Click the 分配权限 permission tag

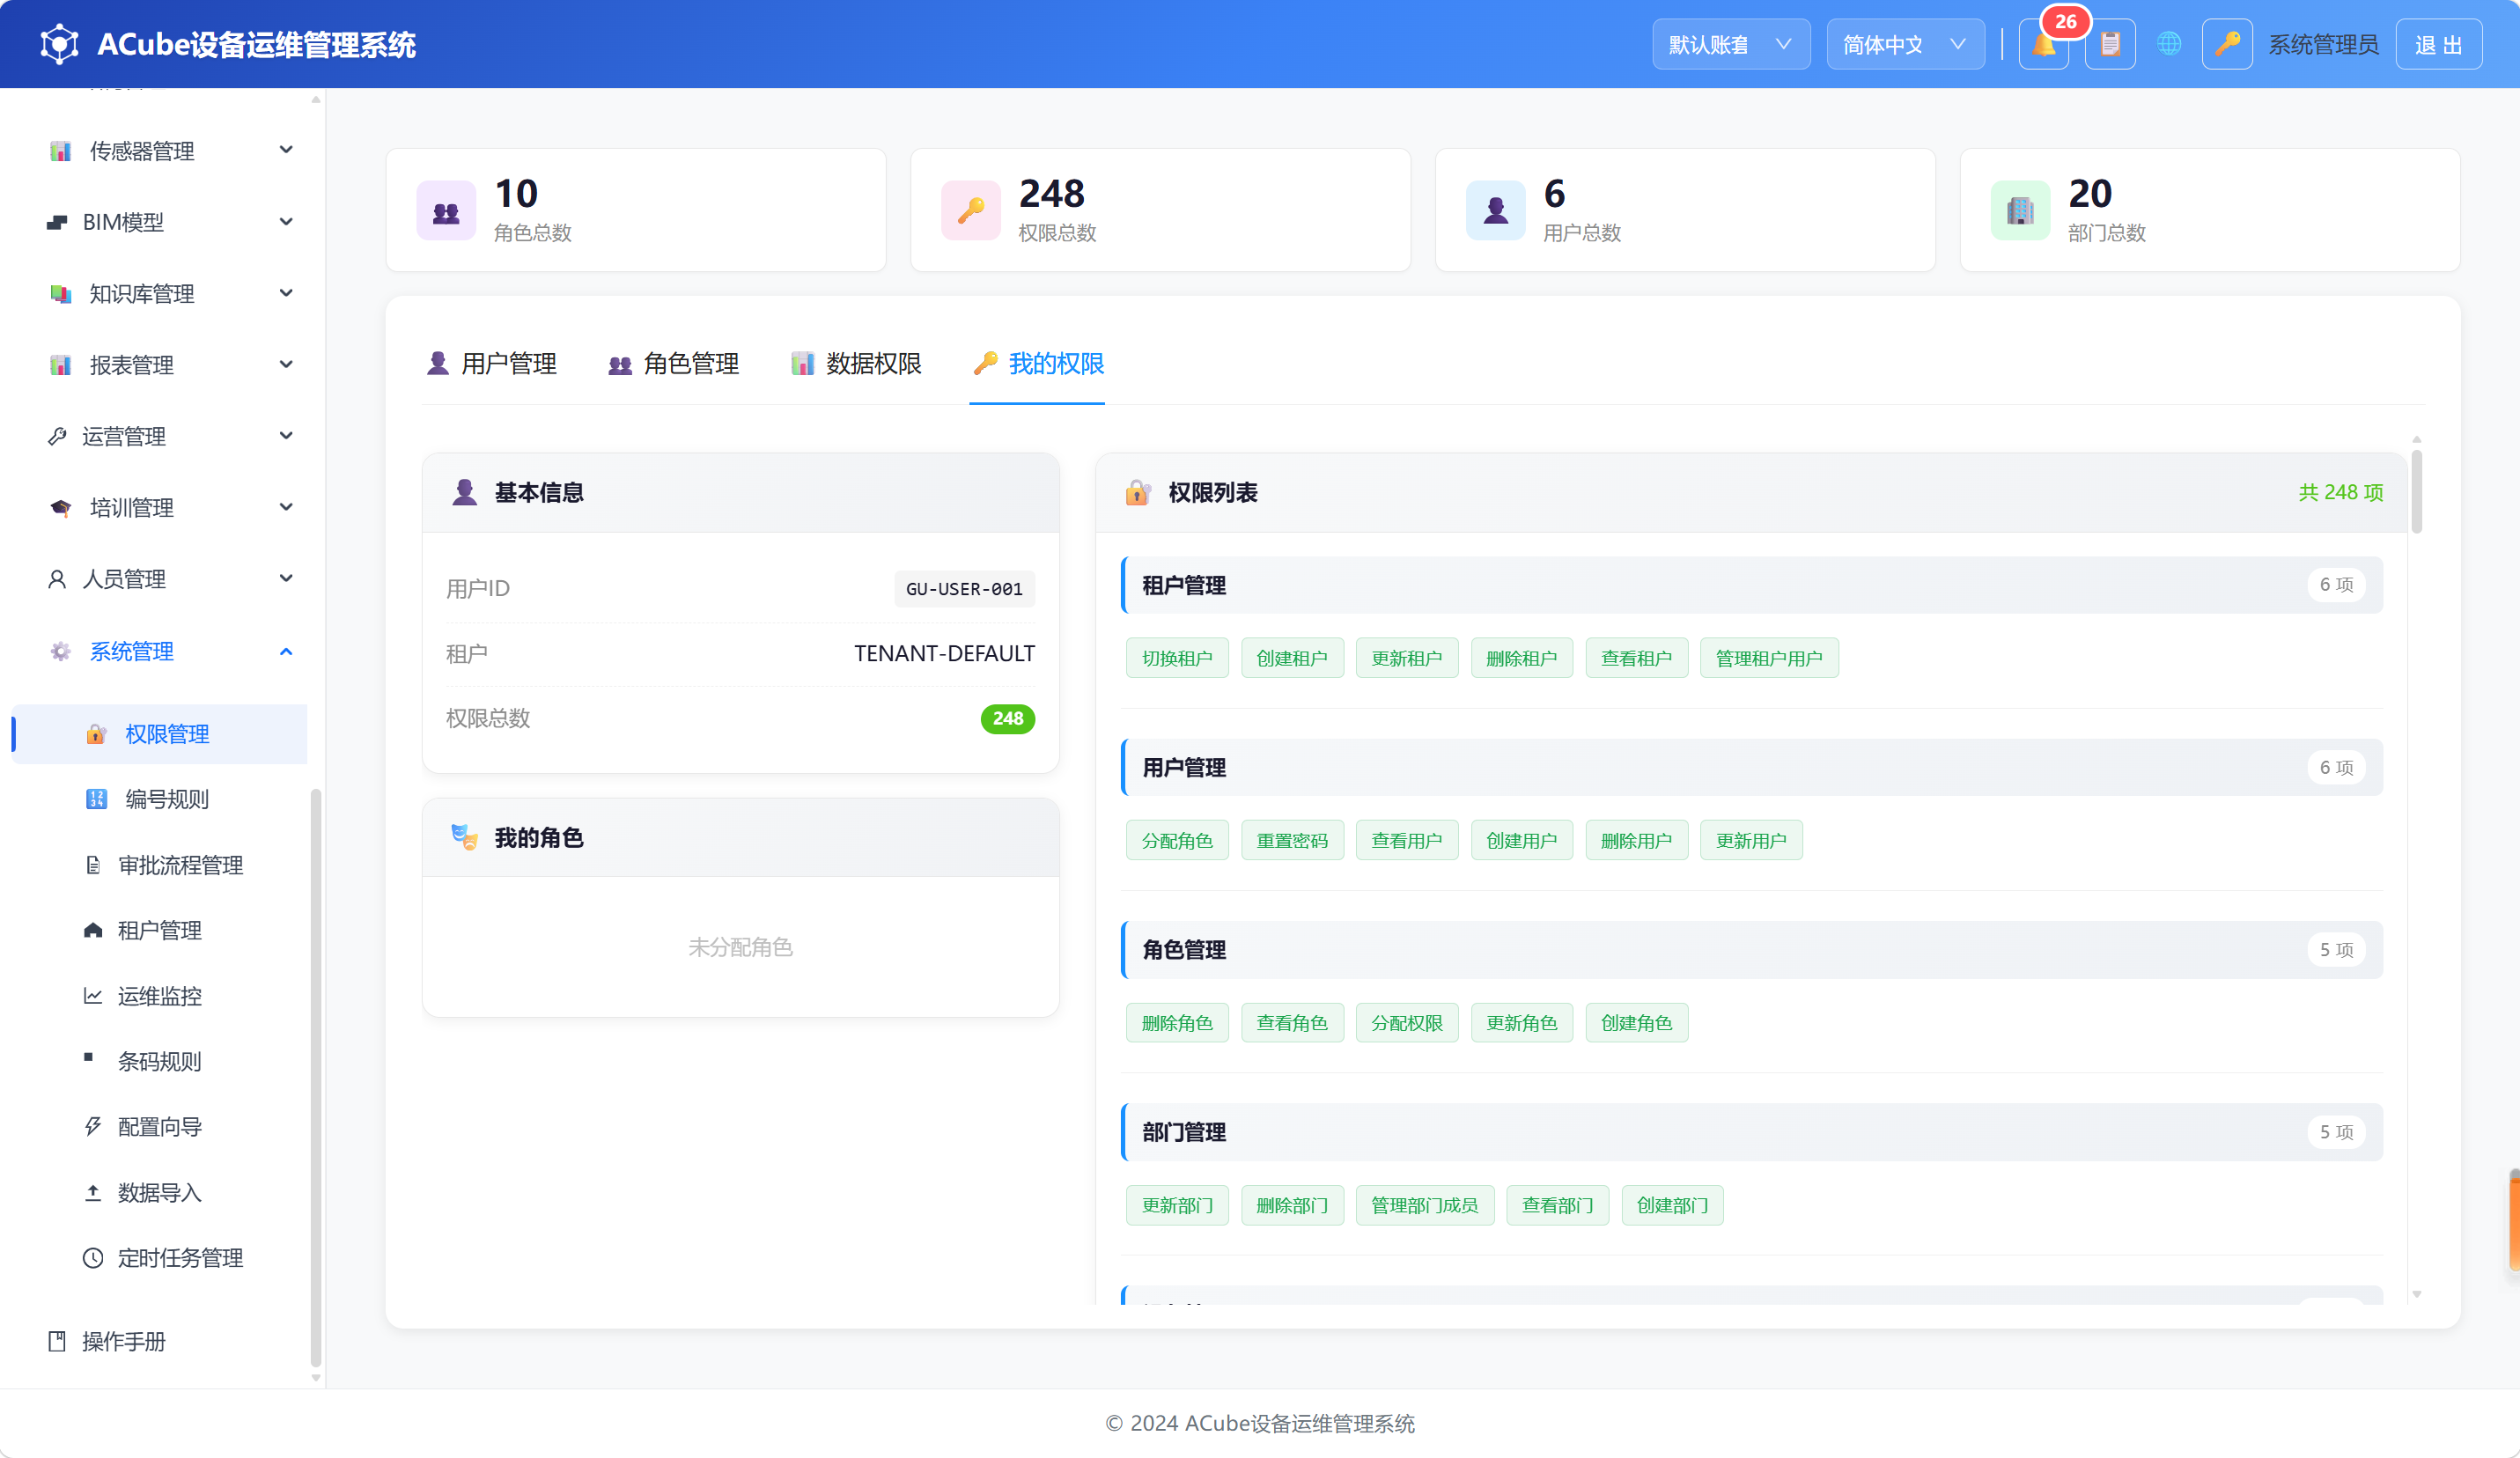point(1406,1023)
